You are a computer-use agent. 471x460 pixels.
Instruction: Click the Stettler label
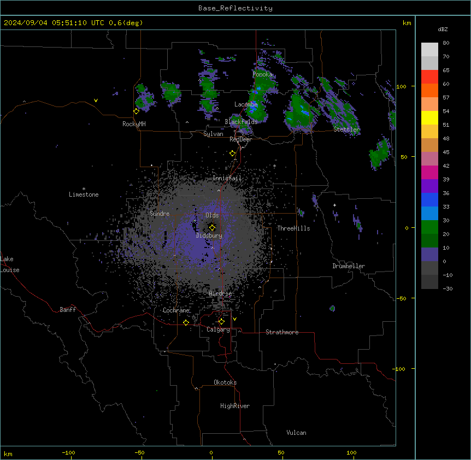click(346, 129)
